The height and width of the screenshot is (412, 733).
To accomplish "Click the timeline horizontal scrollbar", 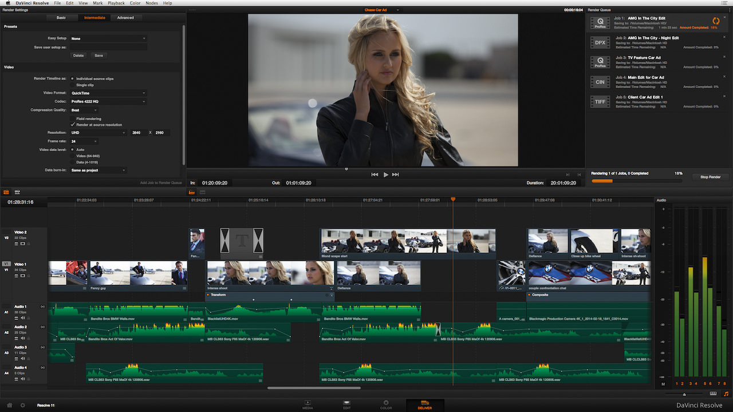I will coord(314,388).
